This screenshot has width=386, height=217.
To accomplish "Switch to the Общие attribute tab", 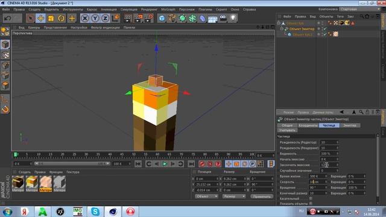I will pos(287,125).
